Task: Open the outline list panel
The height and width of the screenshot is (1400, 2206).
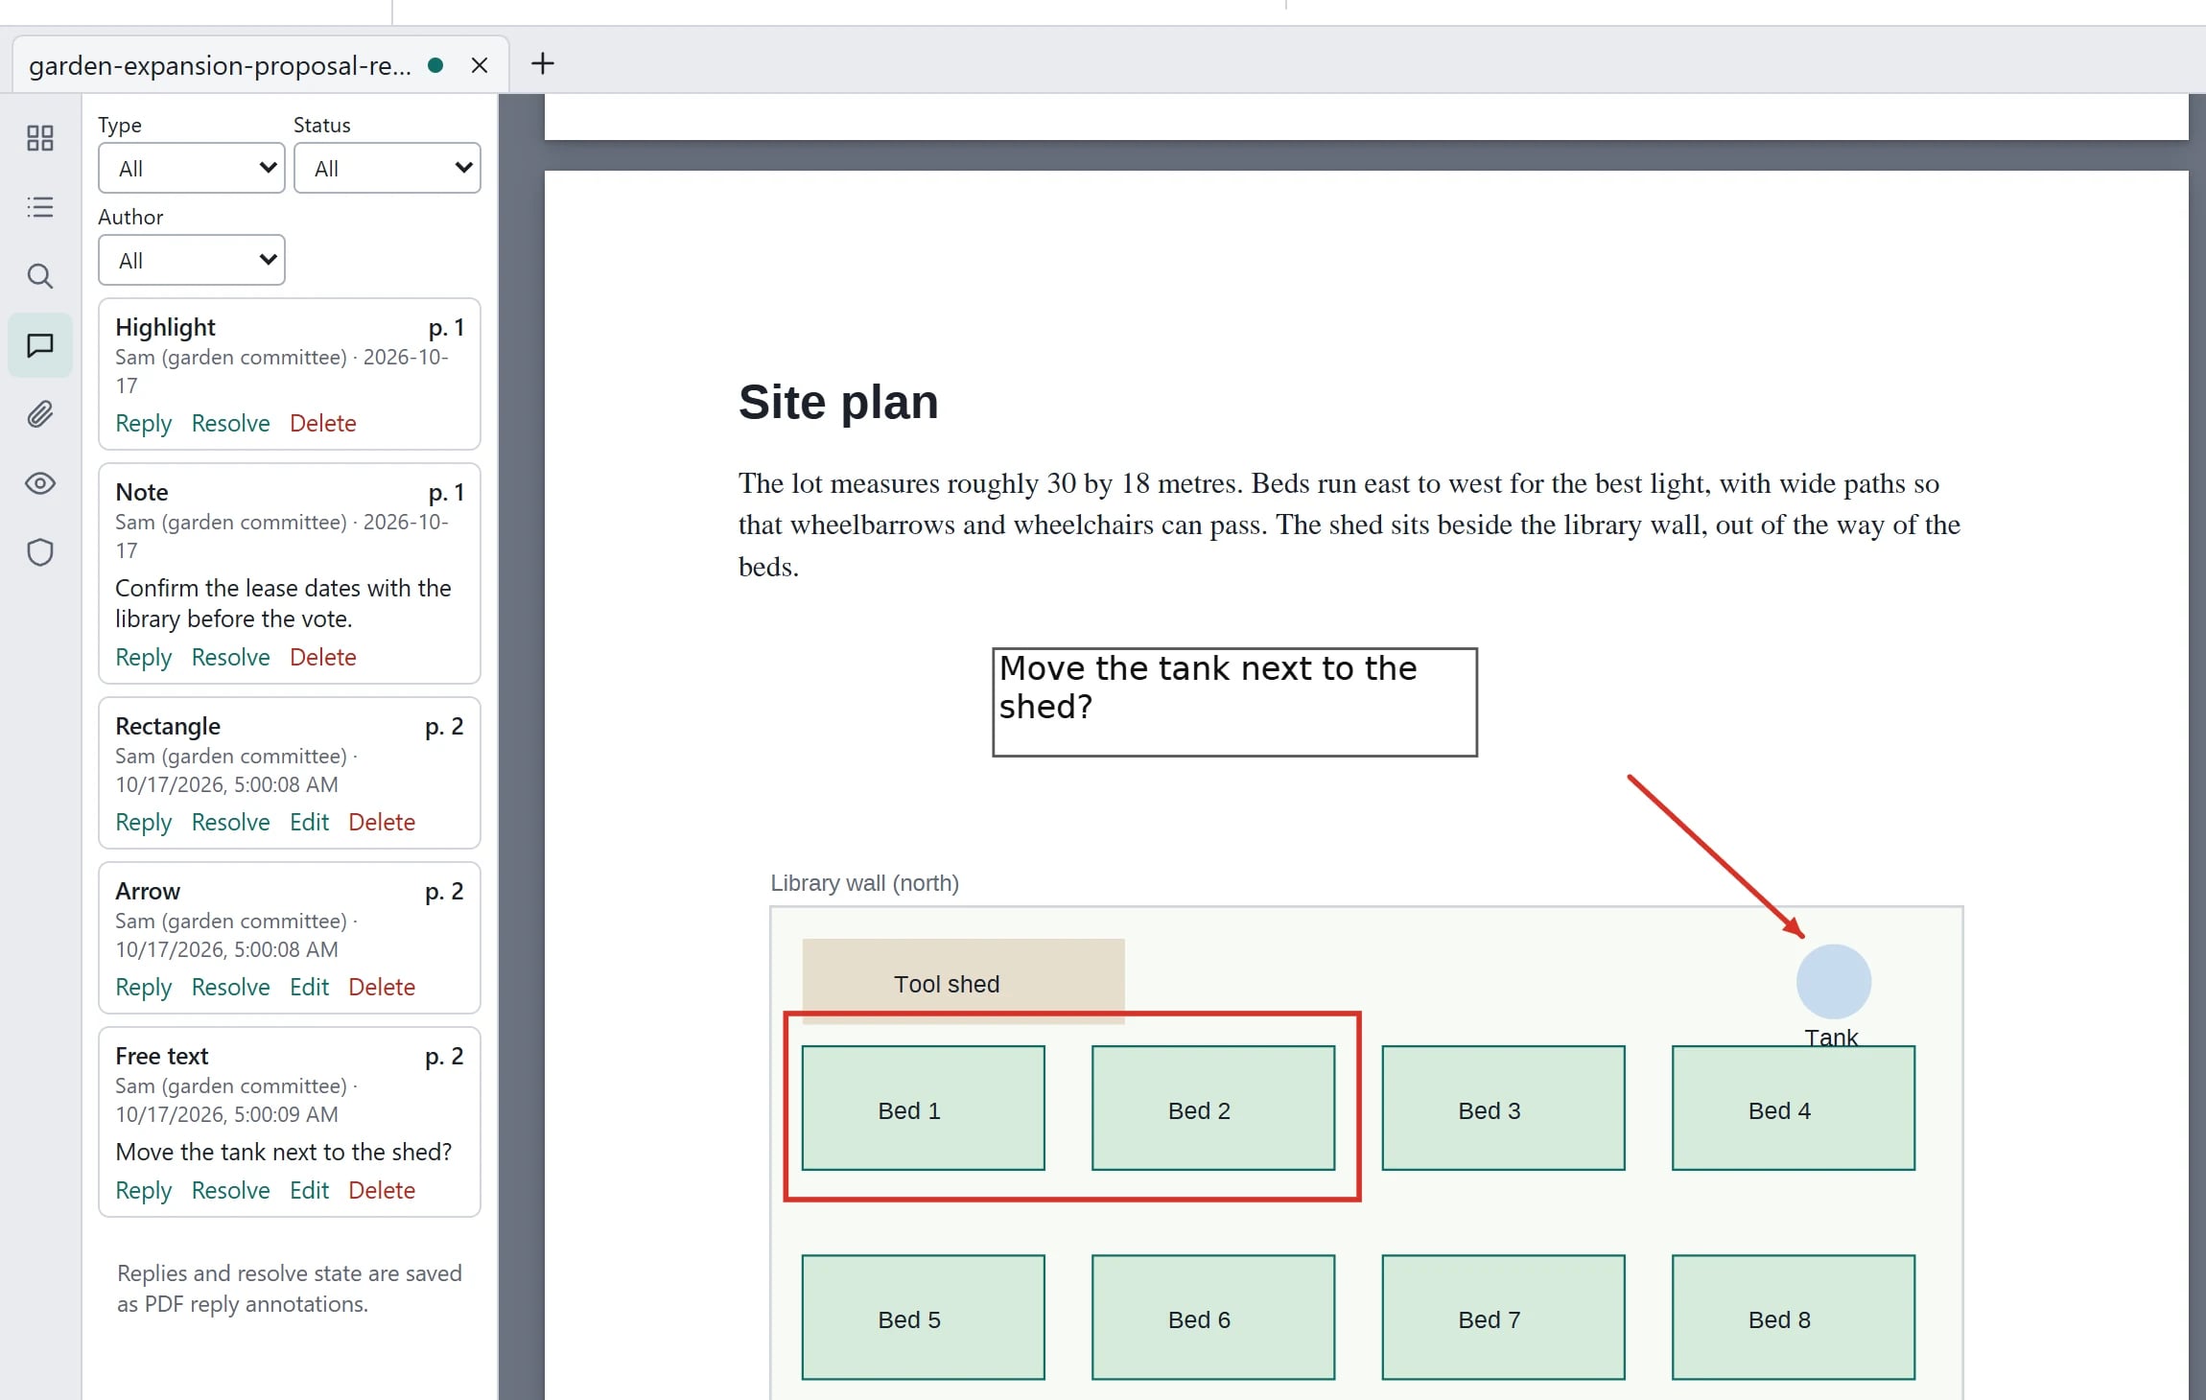Action: tap(40, 207)
